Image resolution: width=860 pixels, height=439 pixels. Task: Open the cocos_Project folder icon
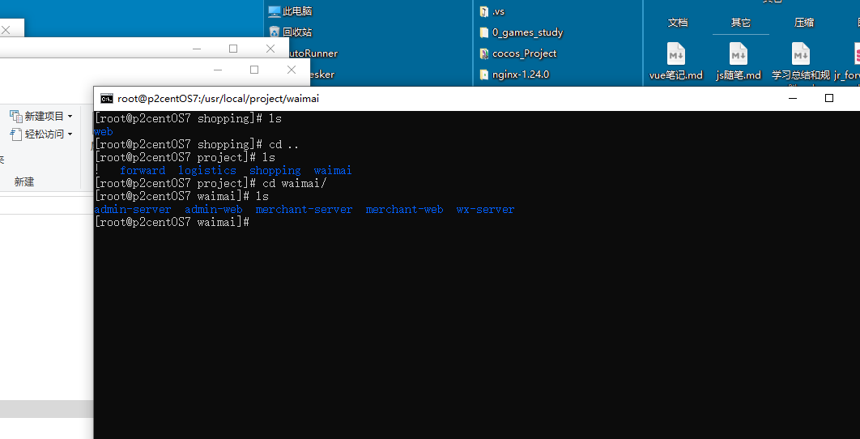pos(483,53)
